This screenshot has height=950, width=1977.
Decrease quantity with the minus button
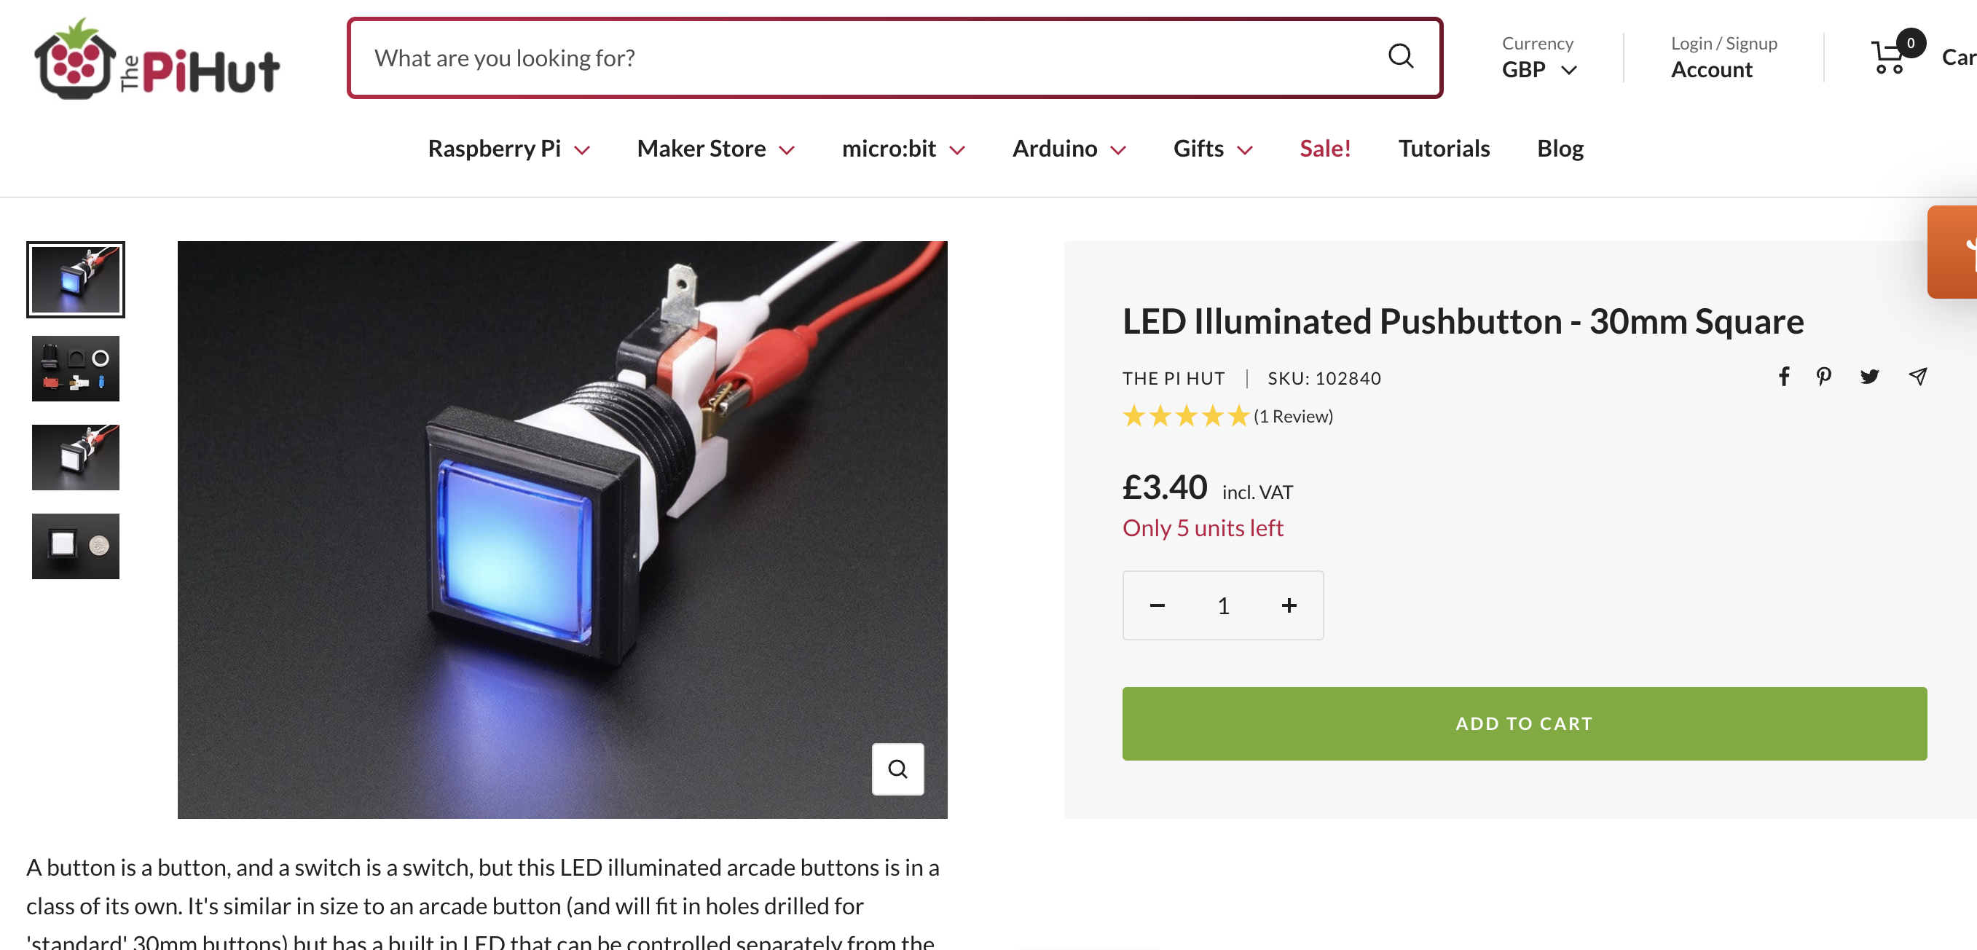coord(1157,605)
